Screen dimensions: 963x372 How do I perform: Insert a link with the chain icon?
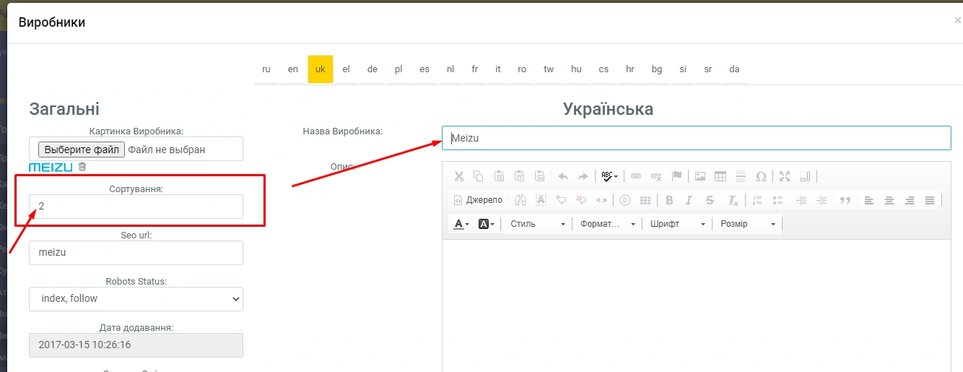point(636,176)
